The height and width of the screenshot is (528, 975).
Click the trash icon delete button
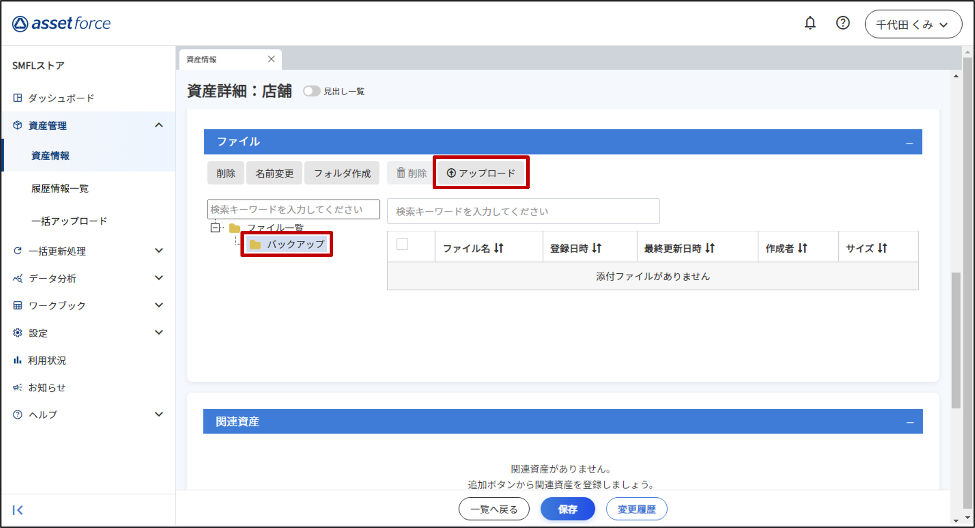(x=411, y=173)
